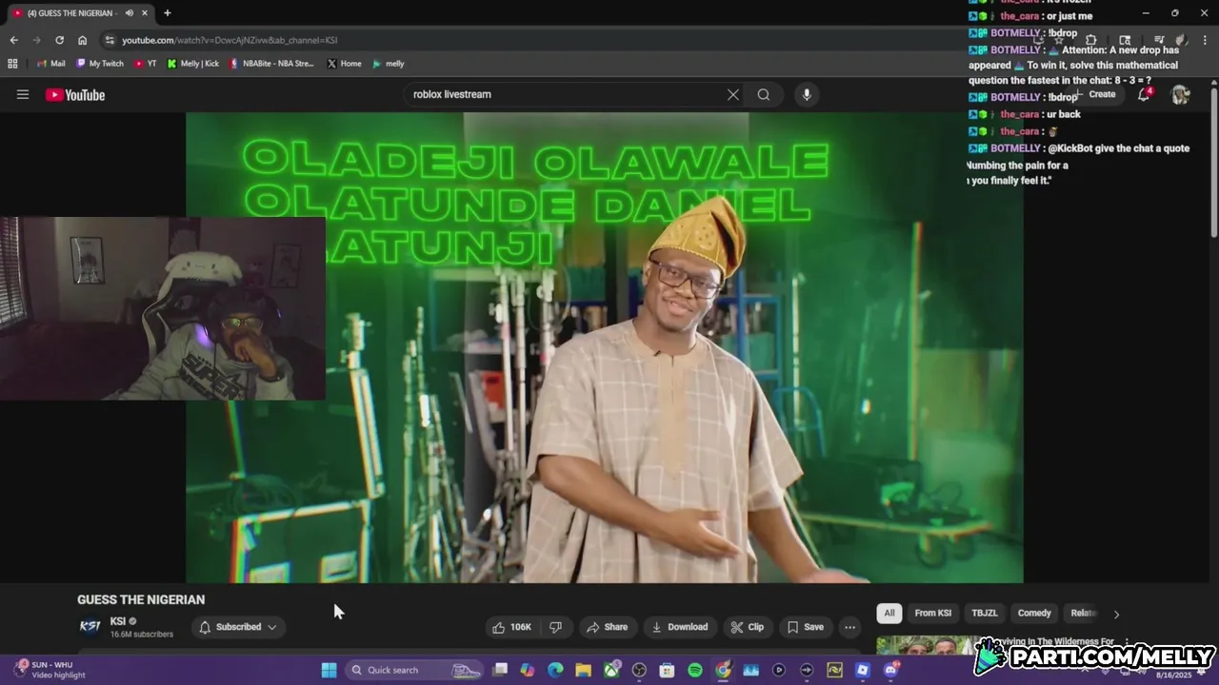Open the Chrome three-dot menu
Image resolution: width=1219 pixels, height=685 pixels.
pyautogui.click(x=1204, y=40)
